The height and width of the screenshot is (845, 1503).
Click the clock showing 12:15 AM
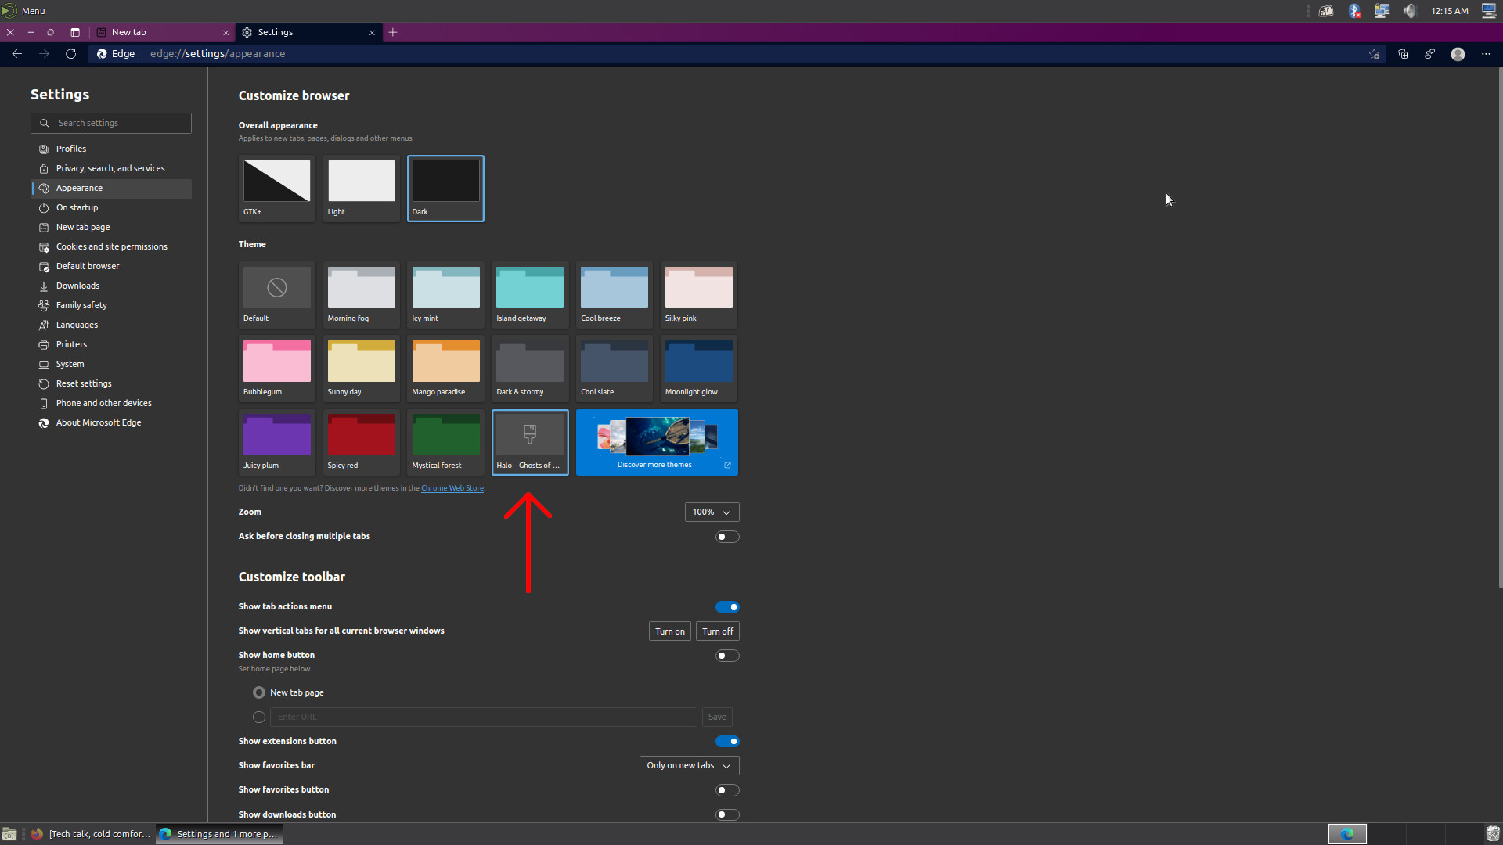[x=1449, y=11]
